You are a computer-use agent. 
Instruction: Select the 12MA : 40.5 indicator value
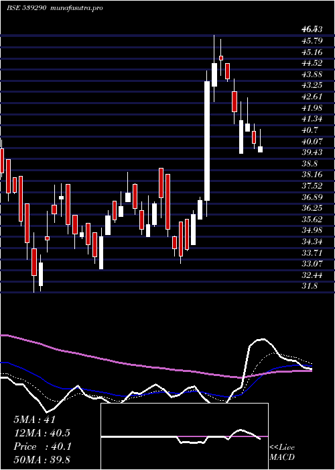(42, 433)
